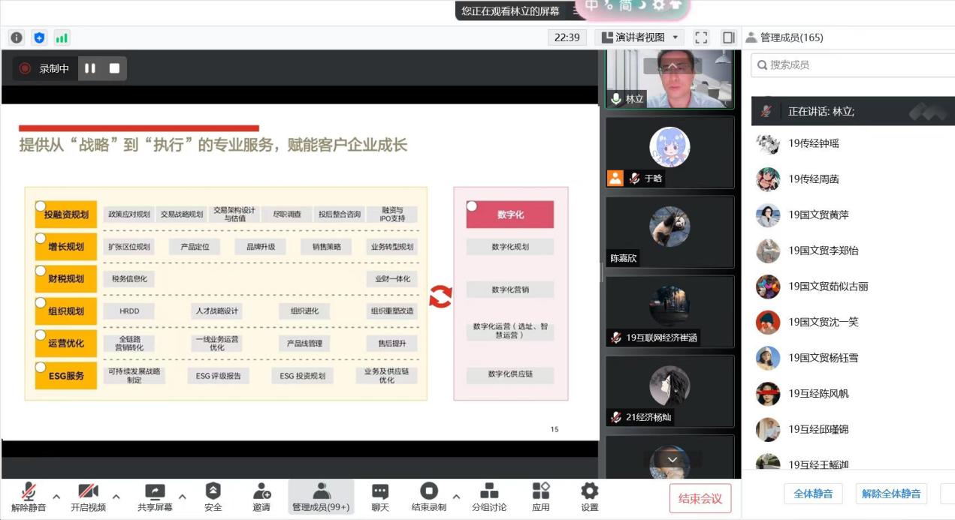Open the 邀请 invite icon

click(261, 497)
